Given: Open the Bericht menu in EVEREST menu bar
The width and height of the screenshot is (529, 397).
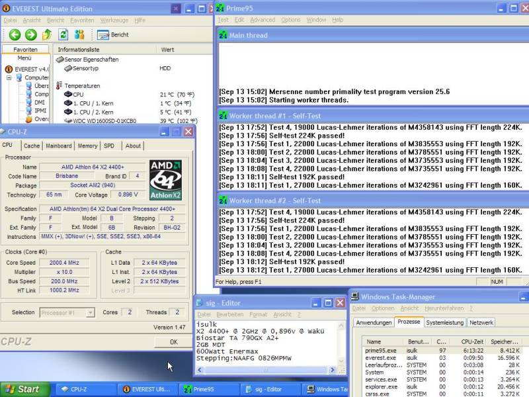Looking at the screenshot, I should 56,21.
